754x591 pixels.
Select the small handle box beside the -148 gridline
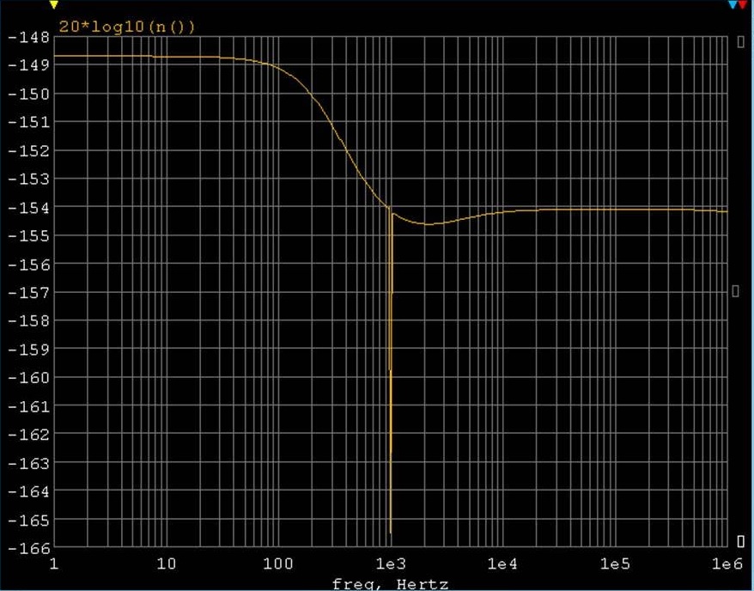[740, 42]
